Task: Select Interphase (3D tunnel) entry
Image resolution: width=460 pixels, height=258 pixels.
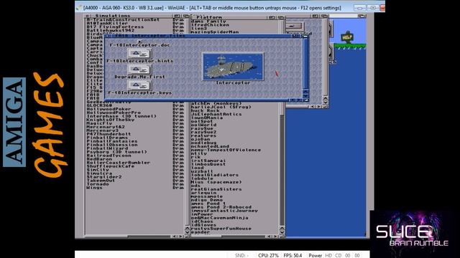Action: coord(121,116)
